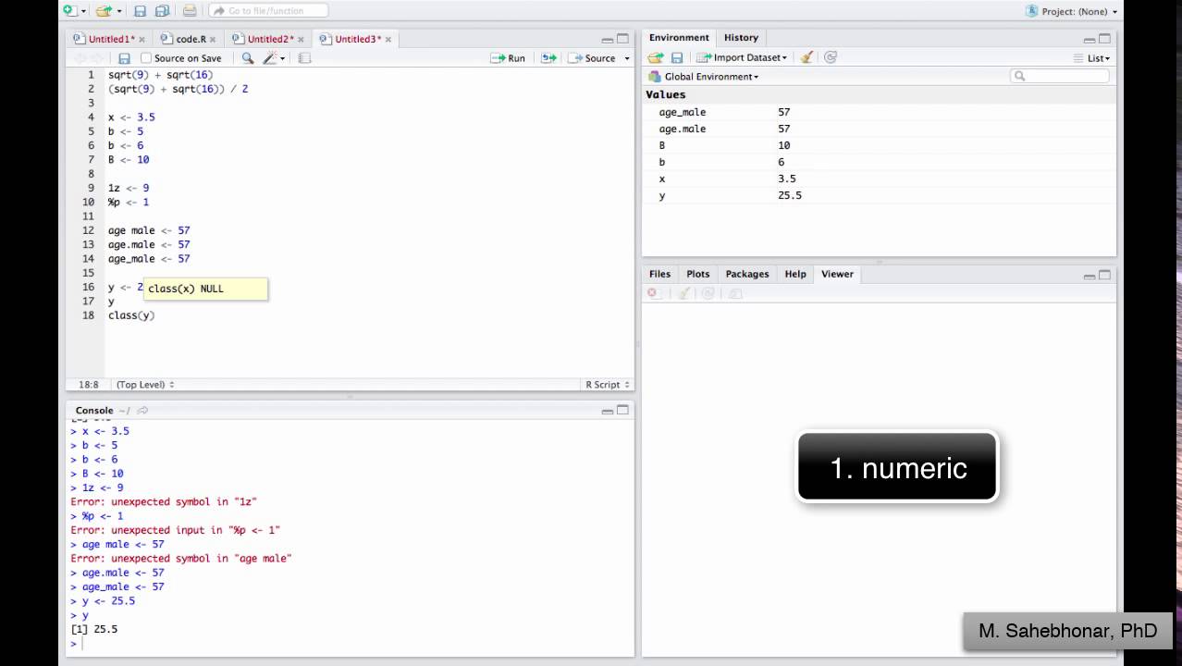Click the Save All icon

pos(162,11)
